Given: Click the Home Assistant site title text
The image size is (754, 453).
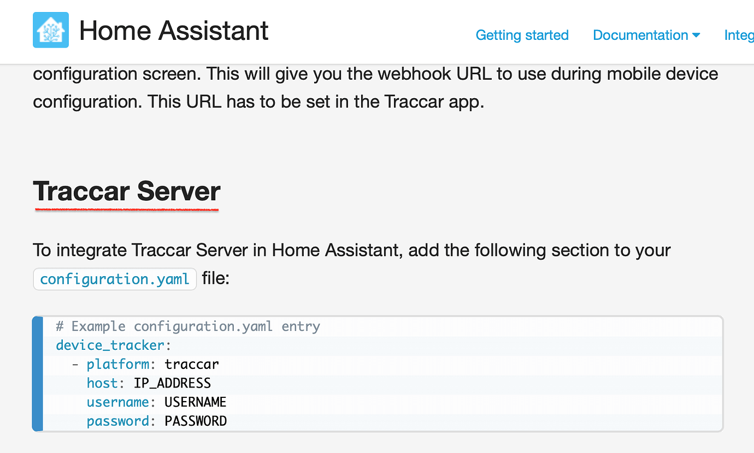Looking at the screenshot, I should point(173,31).
